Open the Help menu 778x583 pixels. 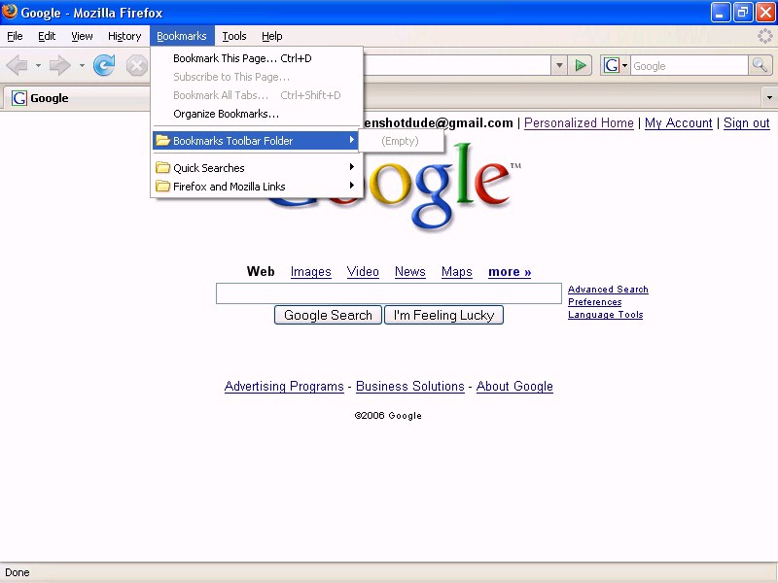click(x=272, y=36)
